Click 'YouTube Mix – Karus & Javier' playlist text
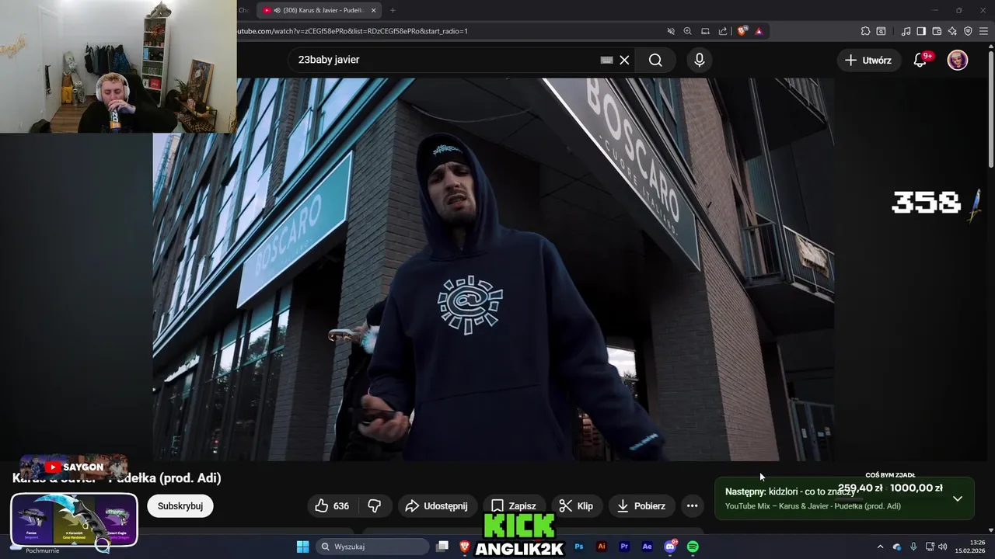Image resolution: width=995 pixels, height=559 pixels. tap(813, 506)
